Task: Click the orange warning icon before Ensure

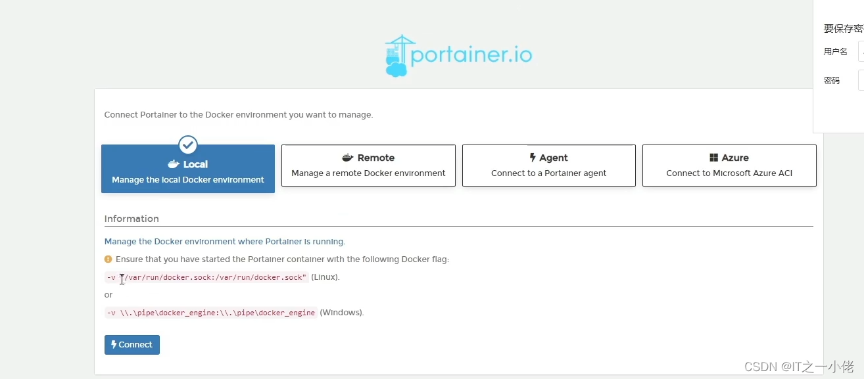Action: (108, 259)
